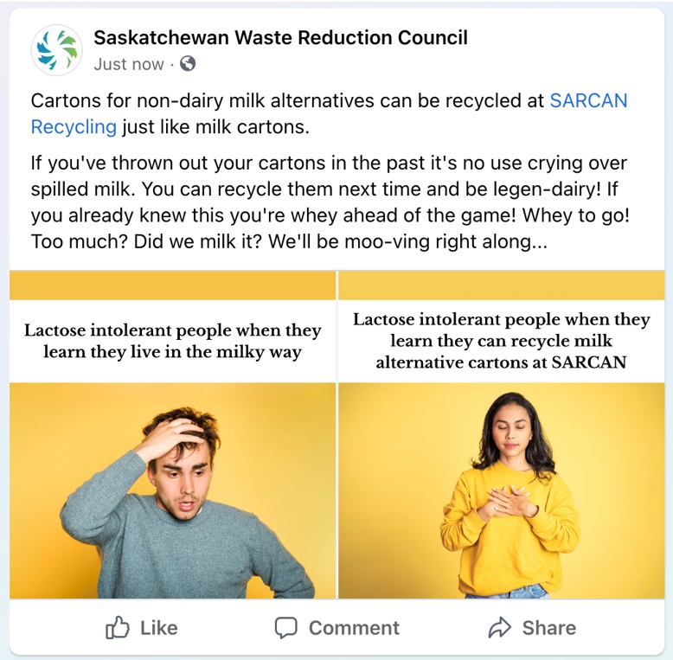Click the Share button label
The width and height of the screenshot is (673, 660).
pos(549,628)
